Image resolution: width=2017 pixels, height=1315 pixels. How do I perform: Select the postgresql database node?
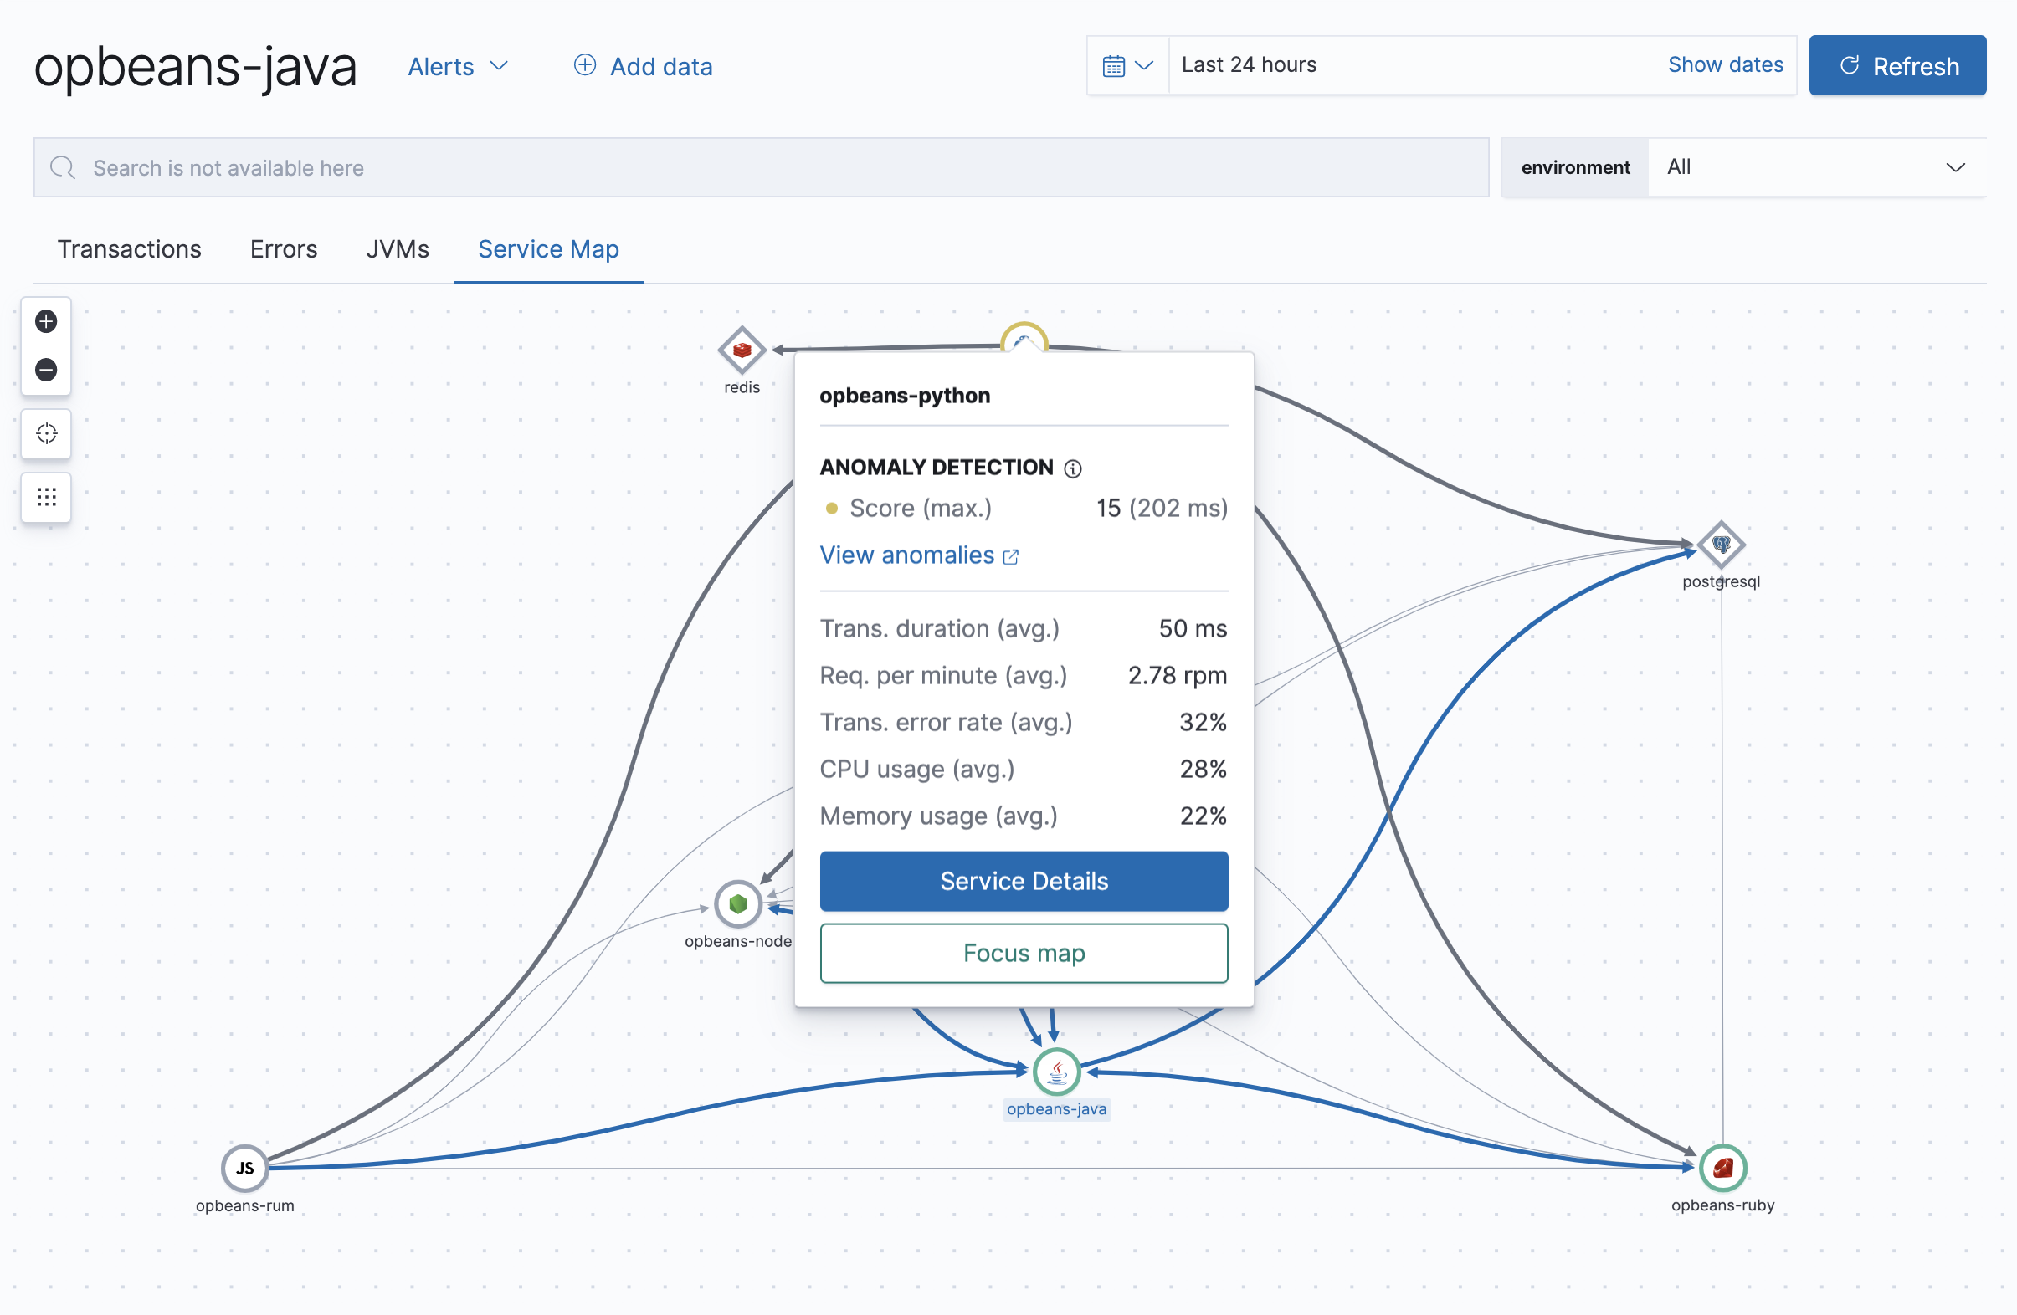pyautogui.click(x=1721, y=546)
